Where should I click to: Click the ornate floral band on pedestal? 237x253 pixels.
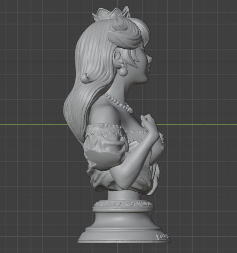click(123, 204)
